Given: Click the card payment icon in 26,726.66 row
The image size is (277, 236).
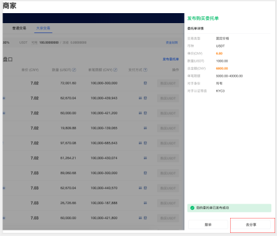Looking at the screenshot, I should 145,203.
